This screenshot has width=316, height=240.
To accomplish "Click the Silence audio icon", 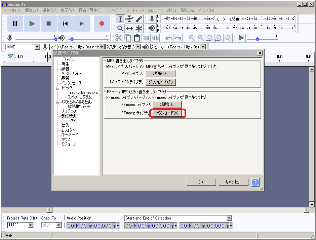I will point(156,38).
